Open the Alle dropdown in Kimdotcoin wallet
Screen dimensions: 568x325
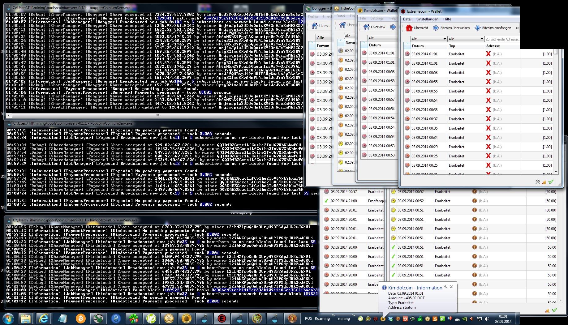[x=382, y=38]
